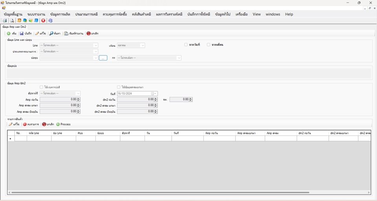The width and height of the screenshot is (377, 201).
Task: Click the Amp ต่อวัน column header in grid
Action: click(219, 133)
